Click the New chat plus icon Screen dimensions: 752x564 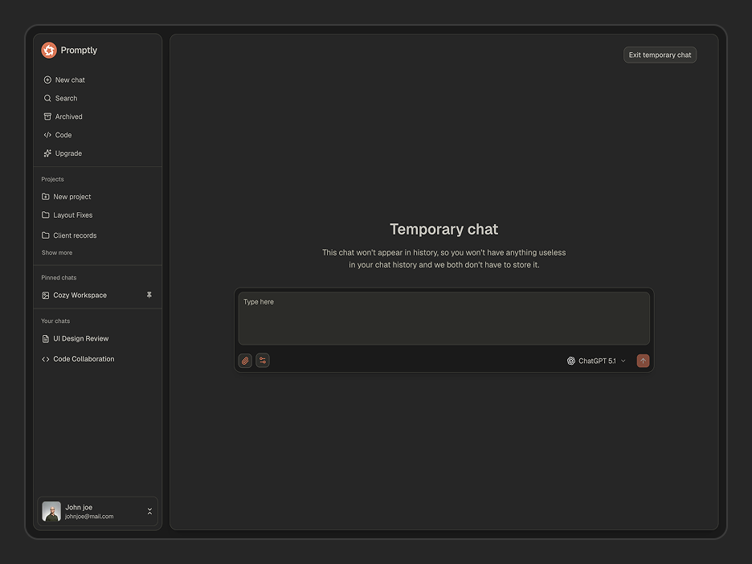click(47, 80)
